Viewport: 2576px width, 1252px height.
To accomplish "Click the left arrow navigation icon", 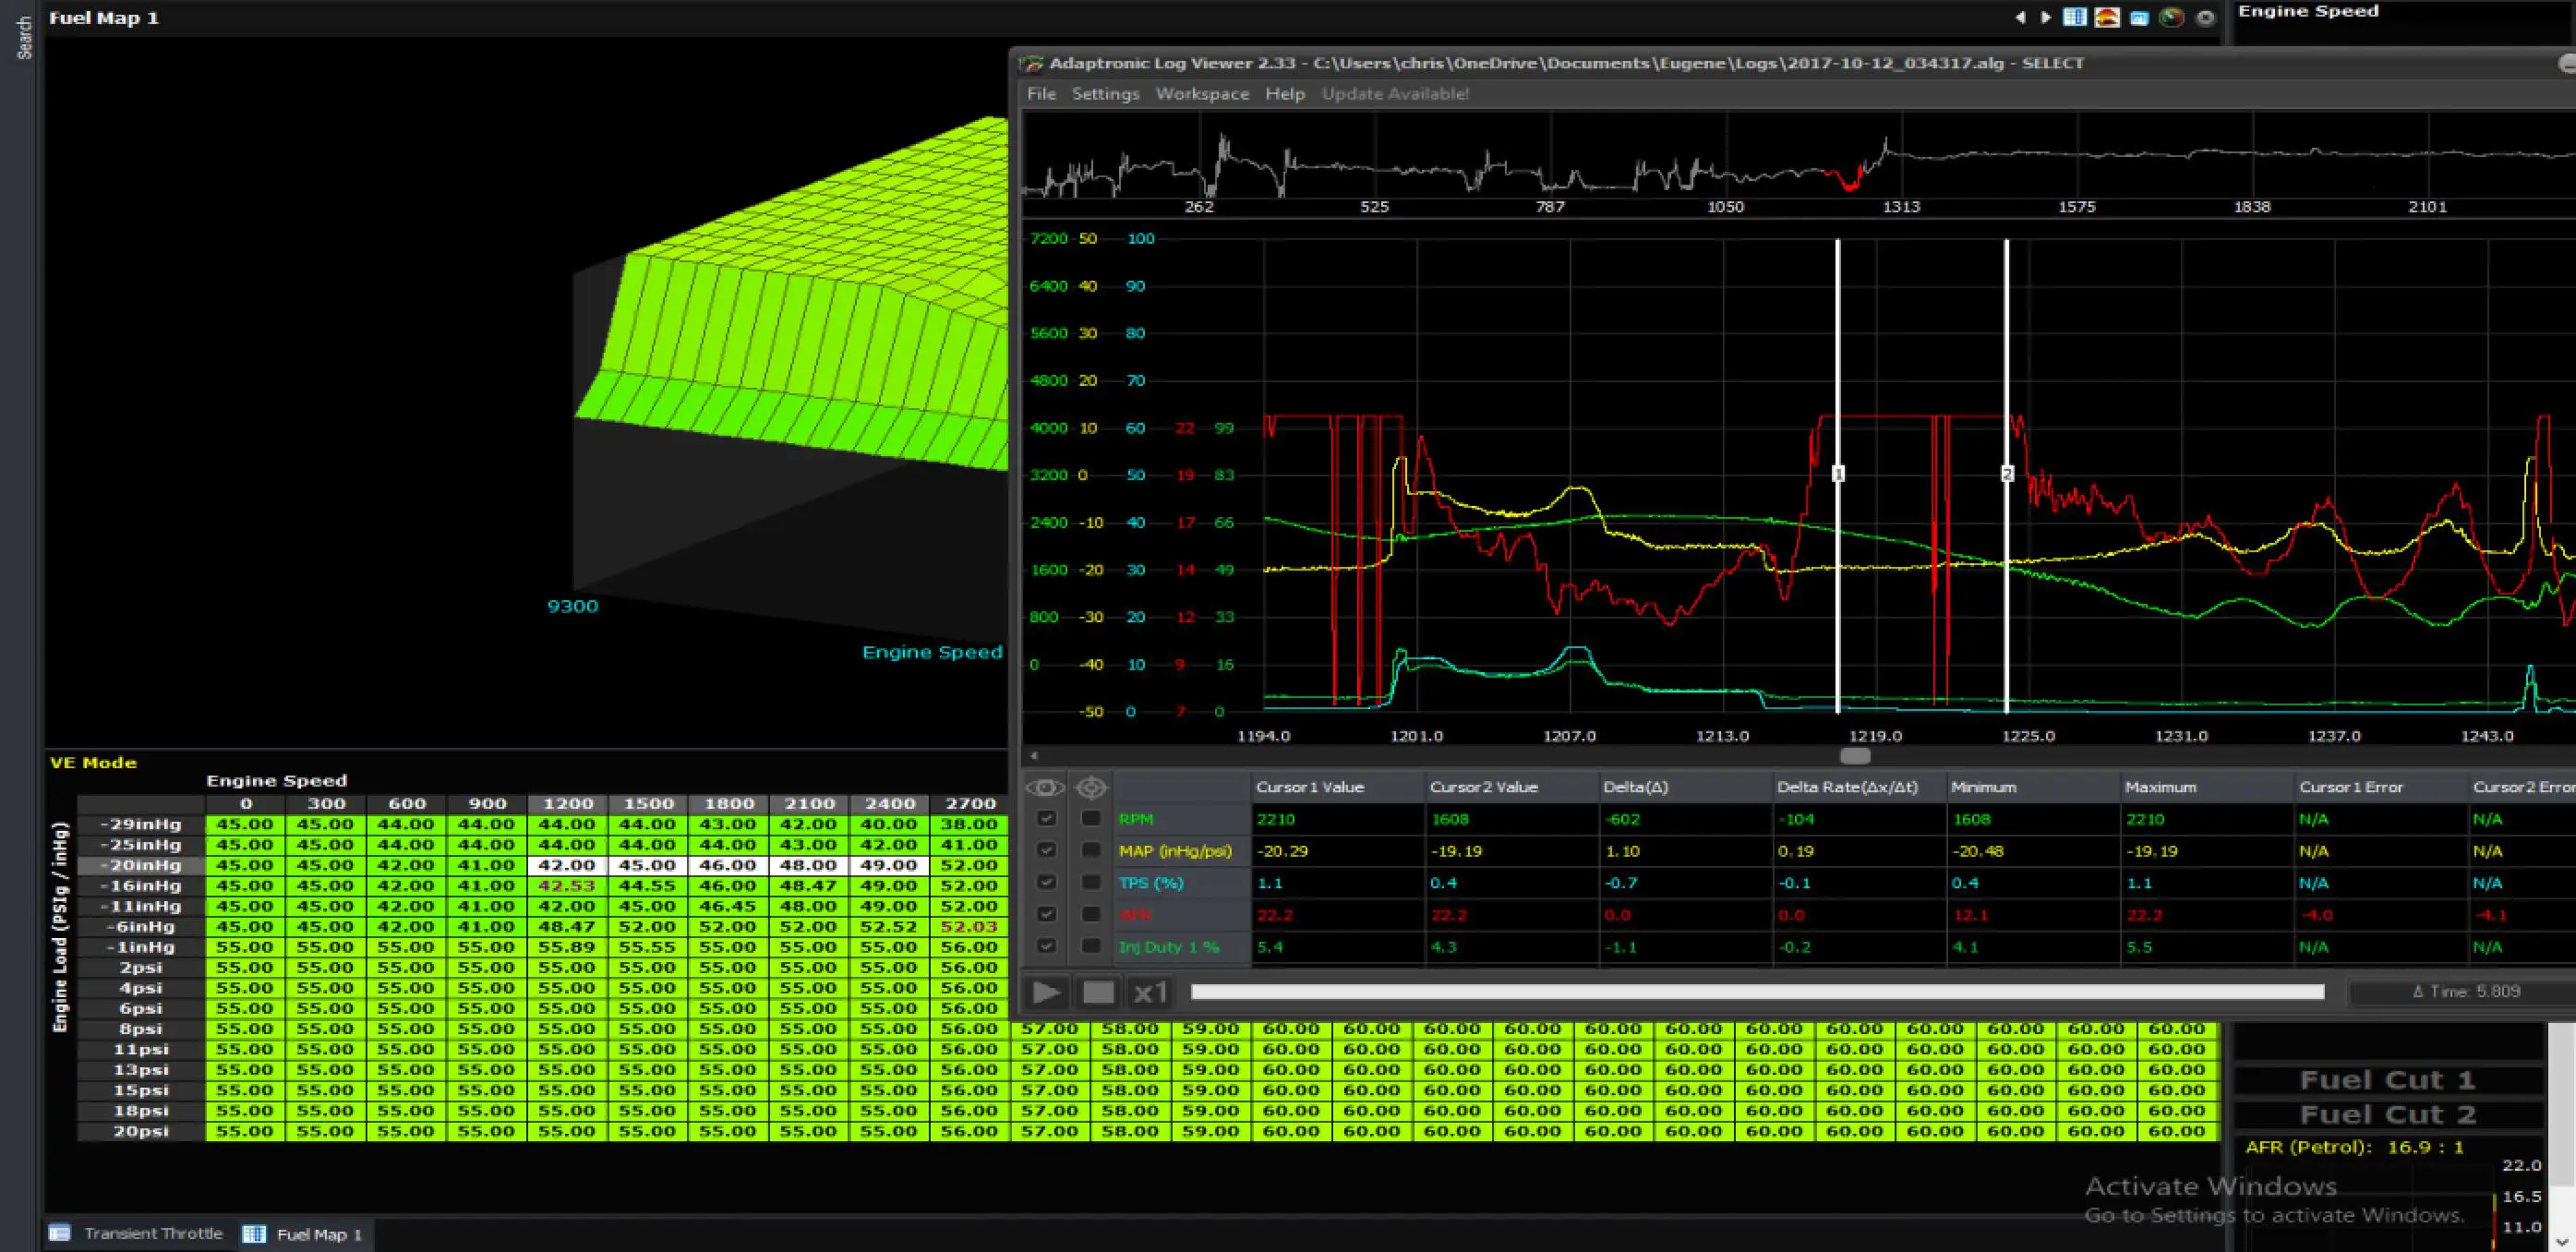I will 2020,18.
